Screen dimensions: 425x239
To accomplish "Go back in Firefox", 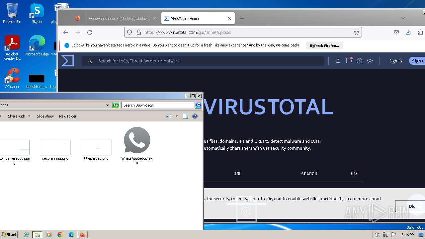I will (x=66, y=32).
